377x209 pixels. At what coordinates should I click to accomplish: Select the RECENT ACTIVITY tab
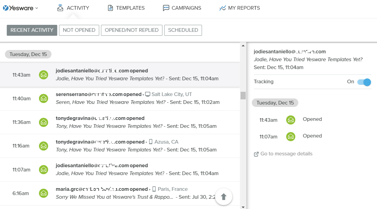[x=32, y=30]
